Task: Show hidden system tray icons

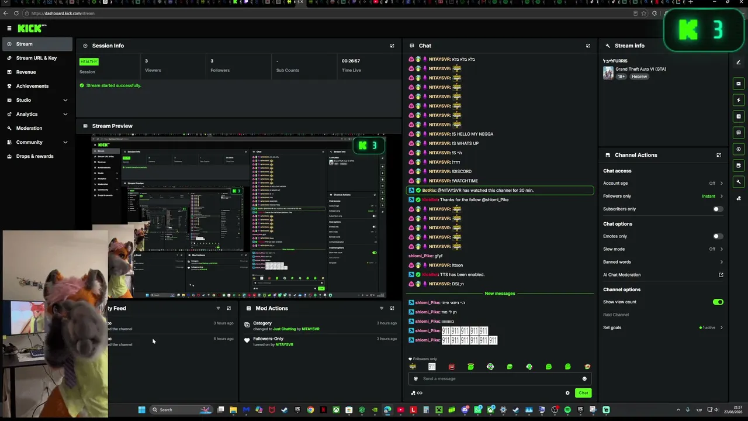Action: point(678,410)
